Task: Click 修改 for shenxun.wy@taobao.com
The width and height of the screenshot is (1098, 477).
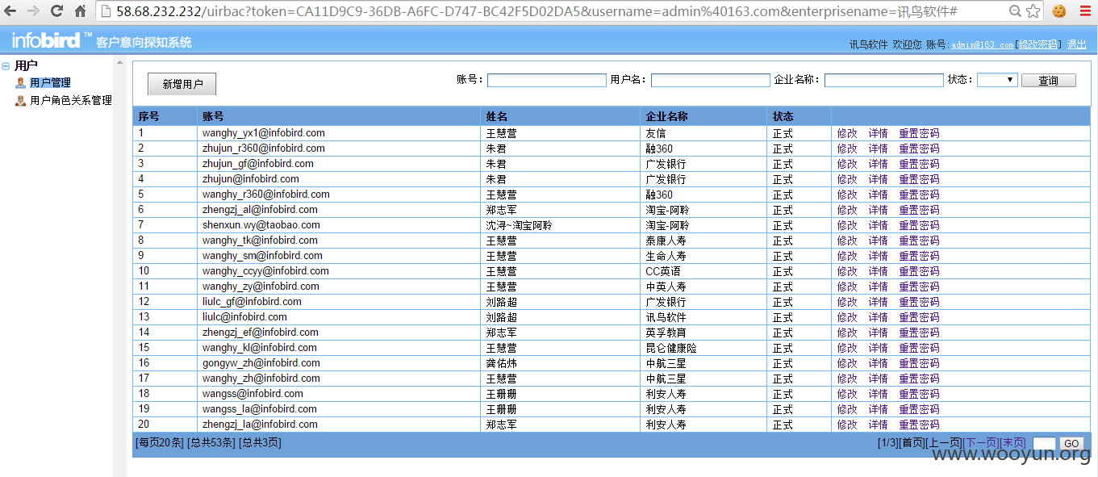Action: [x=847, y=225]
